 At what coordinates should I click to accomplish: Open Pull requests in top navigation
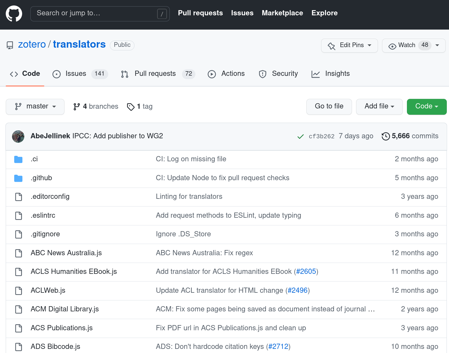[200, 13]
